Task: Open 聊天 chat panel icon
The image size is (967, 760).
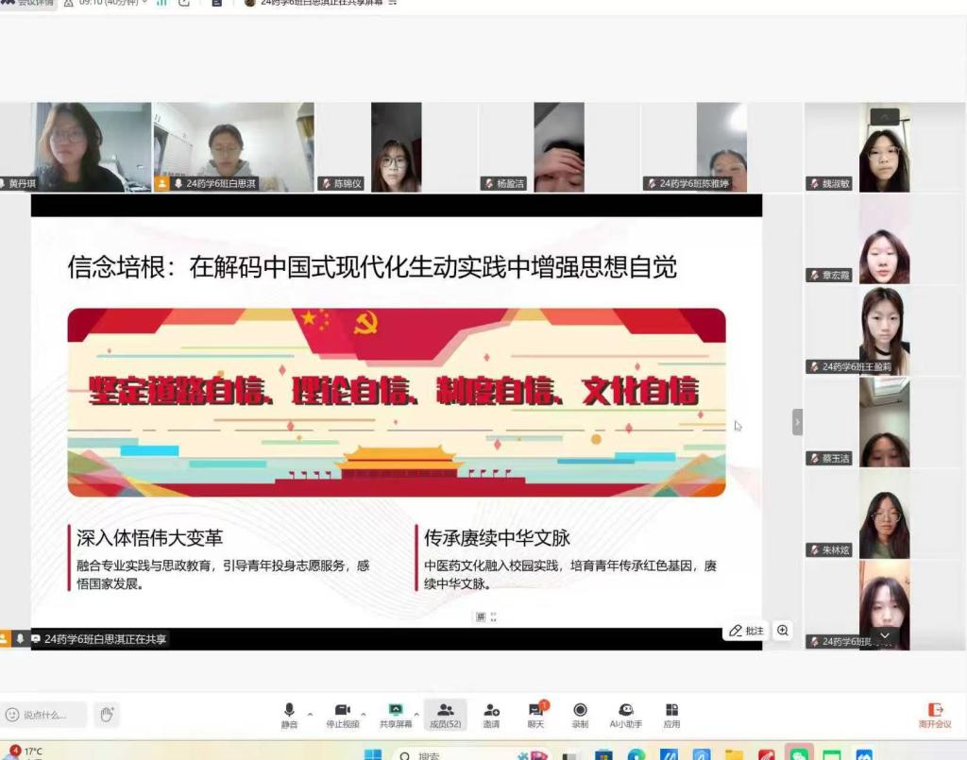Action: [x=535, y=715]
